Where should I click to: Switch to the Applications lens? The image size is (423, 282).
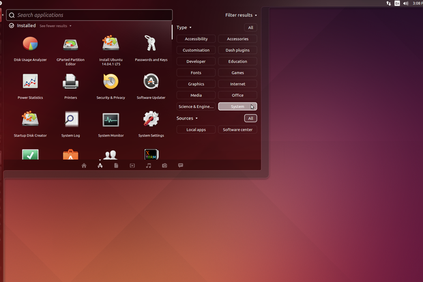point(100,165)
